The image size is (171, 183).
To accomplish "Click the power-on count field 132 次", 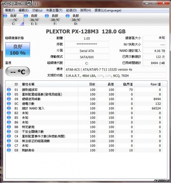I will pos(154,57).
